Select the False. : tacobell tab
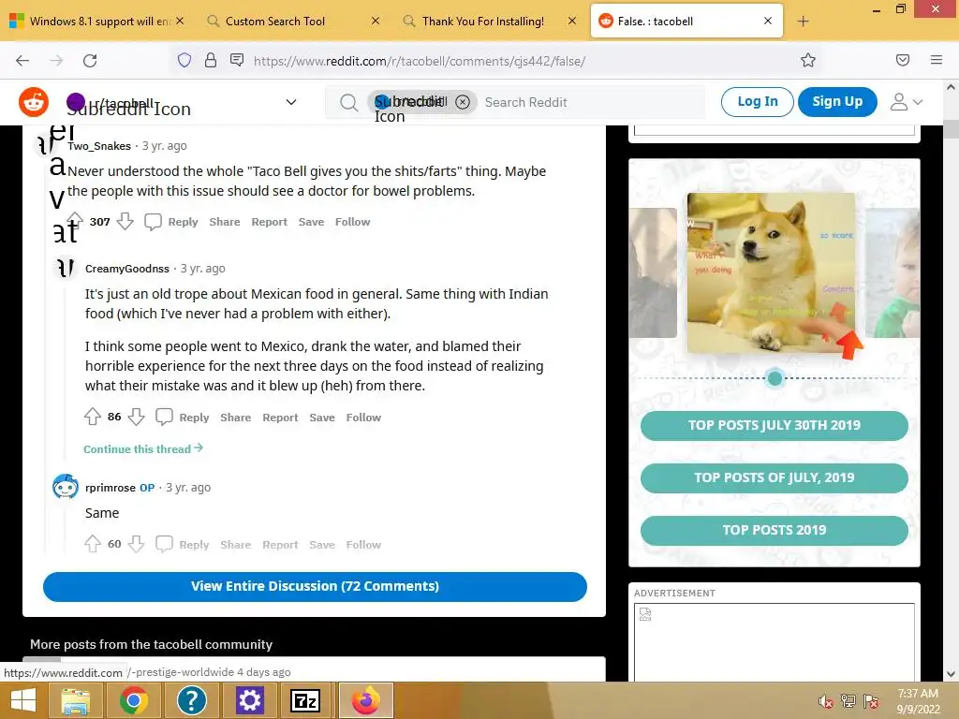This screenshot has width=959, height=719. tap(686, 22)
